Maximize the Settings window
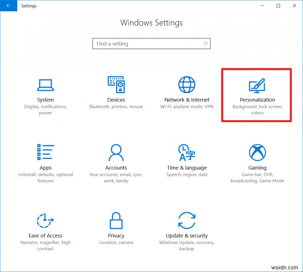The height and width of the screenshot is (272, 303). point(278,6)
